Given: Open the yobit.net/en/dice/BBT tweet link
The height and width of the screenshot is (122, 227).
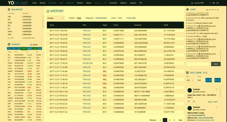Looking at the screenshot, I should pyautogui.click(x=206, y=118).
